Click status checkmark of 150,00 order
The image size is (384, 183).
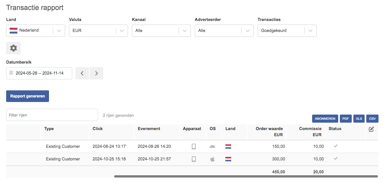336,146
